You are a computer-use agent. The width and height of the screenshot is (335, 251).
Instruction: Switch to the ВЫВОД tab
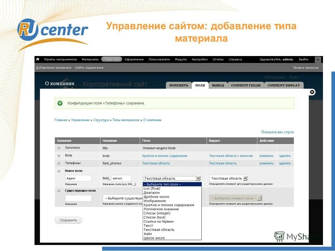[218, 85]
